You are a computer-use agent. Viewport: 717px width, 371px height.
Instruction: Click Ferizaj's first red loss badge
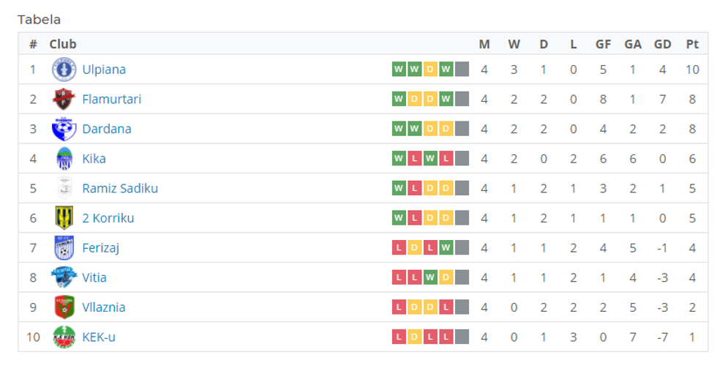[399, 248]
